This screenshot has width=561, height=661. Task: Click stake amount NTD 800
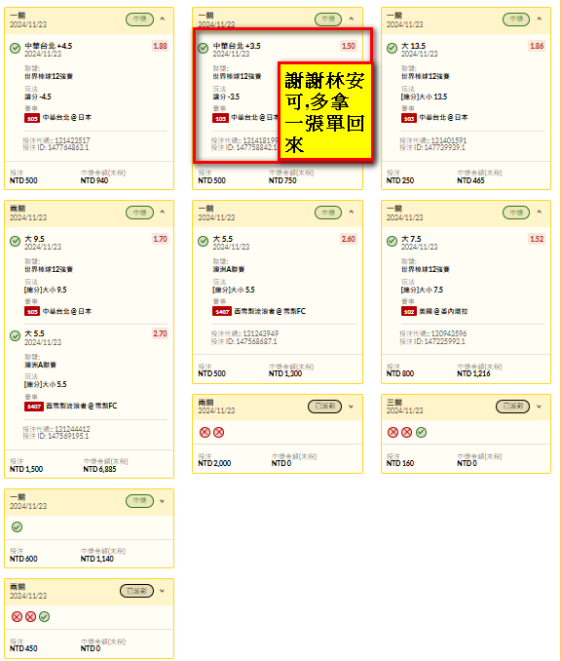(400, 374)
